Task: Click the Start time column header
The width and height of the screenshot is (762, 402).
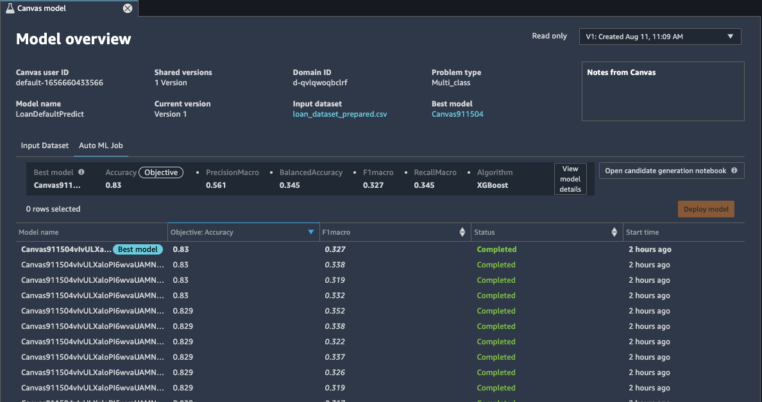Action: click(643, 232)
